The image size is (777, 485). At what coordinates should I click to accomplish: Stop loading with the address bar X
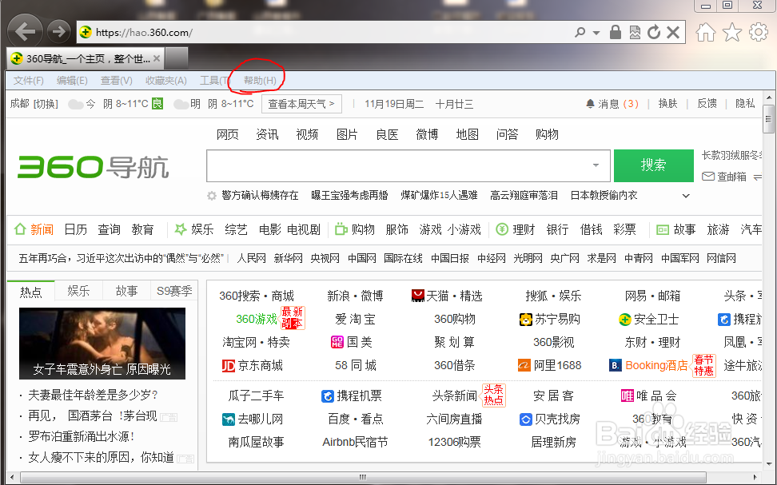[673, 32]
